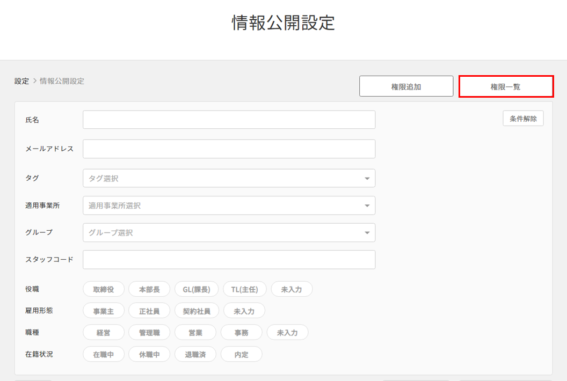Viewport: 567px width, 381px height.
Task: Open the グループ選択 dropdown
Action: coord(229,233)
